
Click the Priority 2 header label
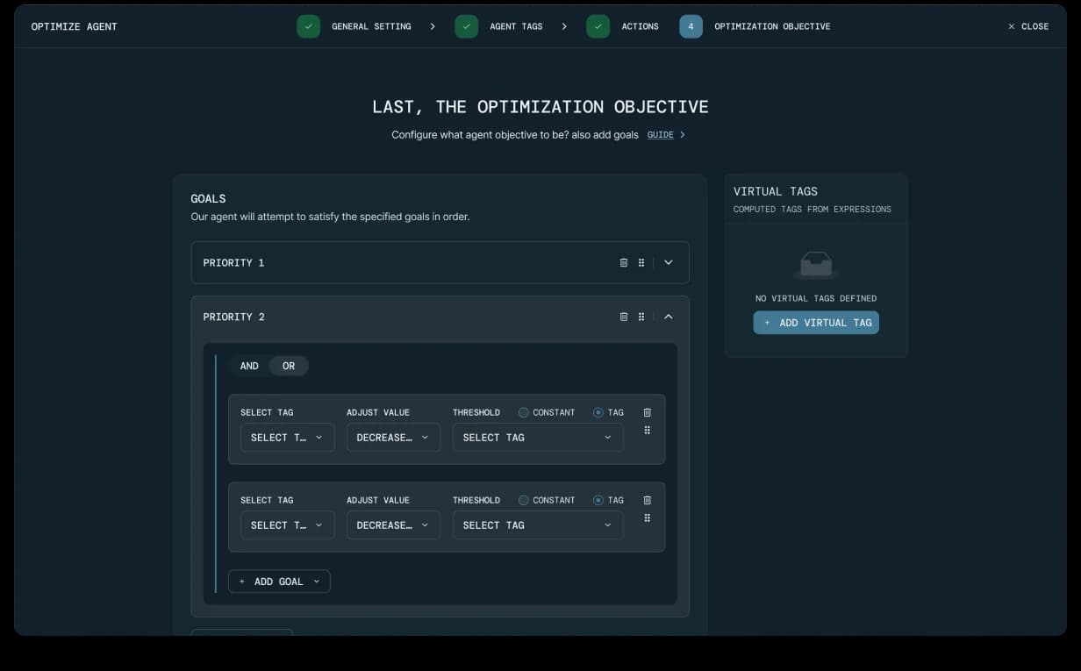(x=233, y=317)
